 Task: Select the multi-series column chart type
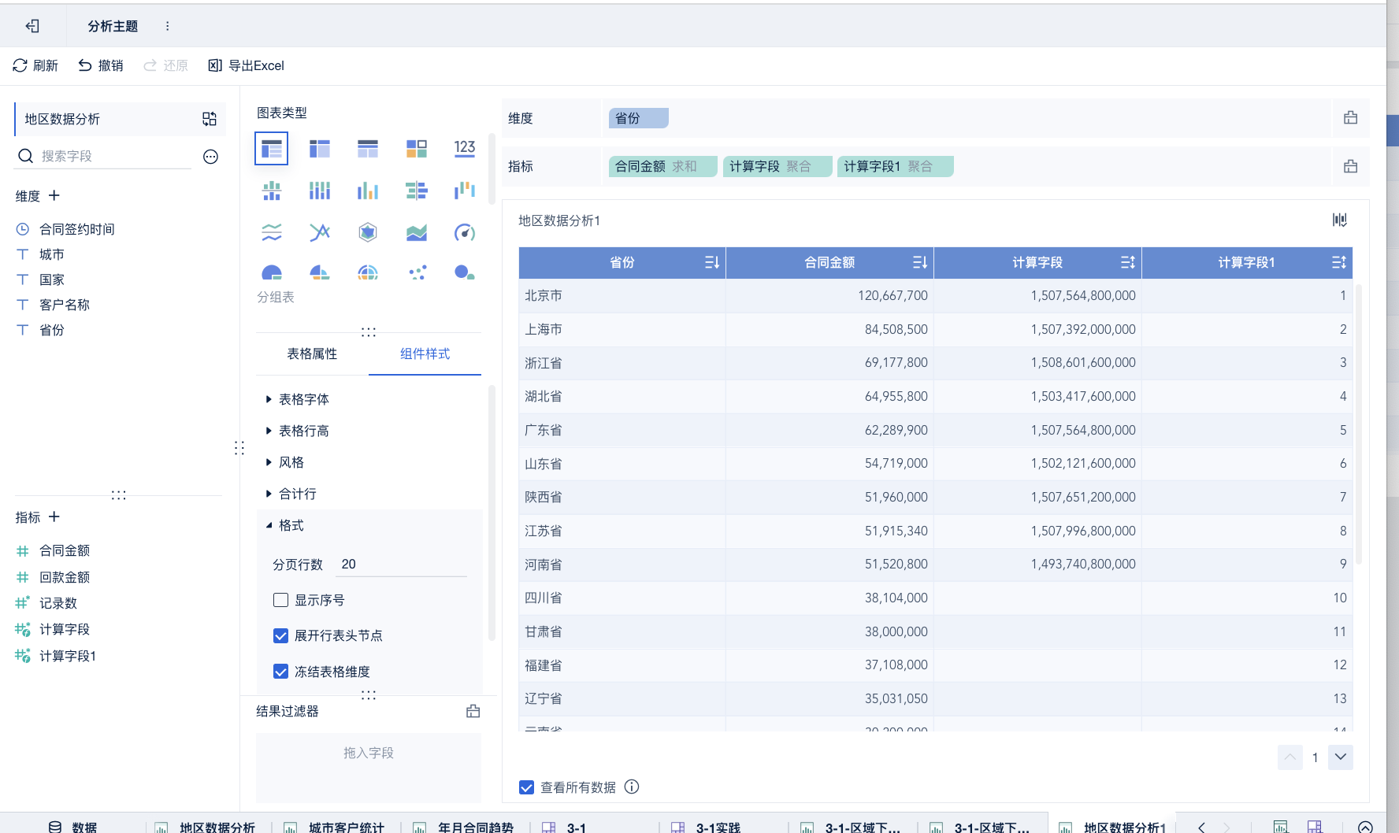pyautogui.click(x=368, y=191)
